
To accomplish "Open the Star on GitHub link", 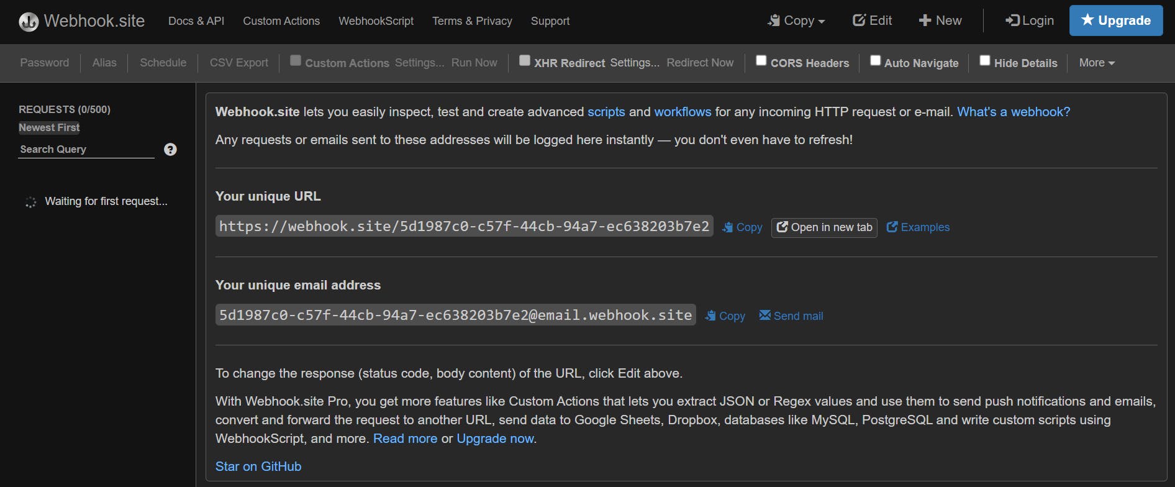I will coord(258,467).
